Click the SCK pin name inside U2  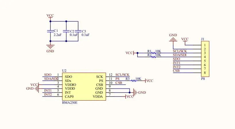point(99,77)
